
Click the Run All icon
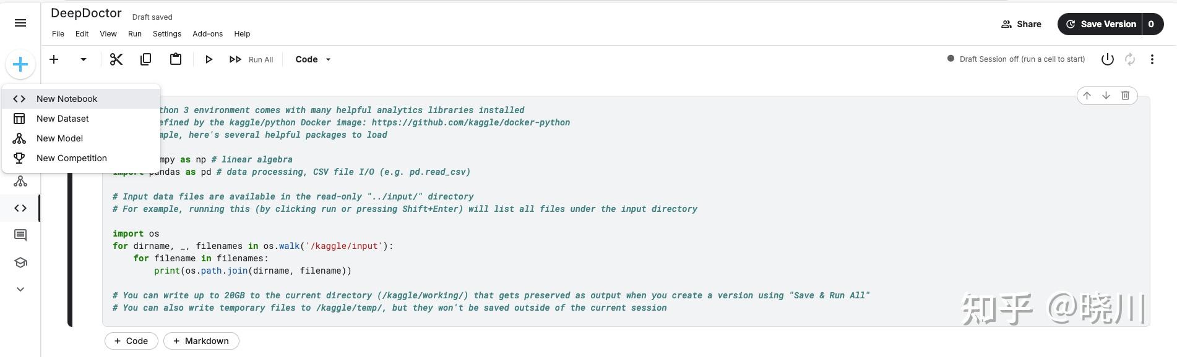[235, 59]
